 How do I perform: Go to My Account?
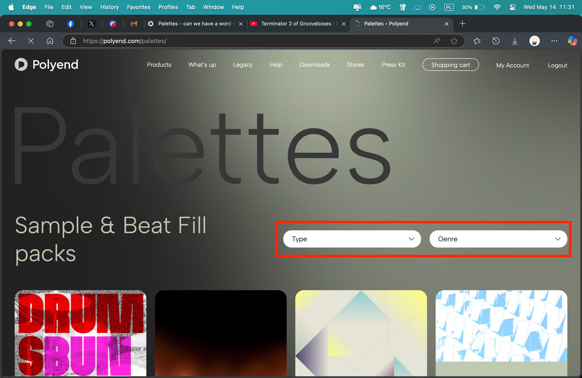coord(513,65)
